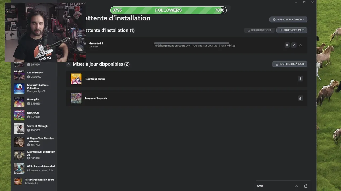Click ARK: Survival Ascended cover icon
Viewport: 341px width, 191px height.
19,168
